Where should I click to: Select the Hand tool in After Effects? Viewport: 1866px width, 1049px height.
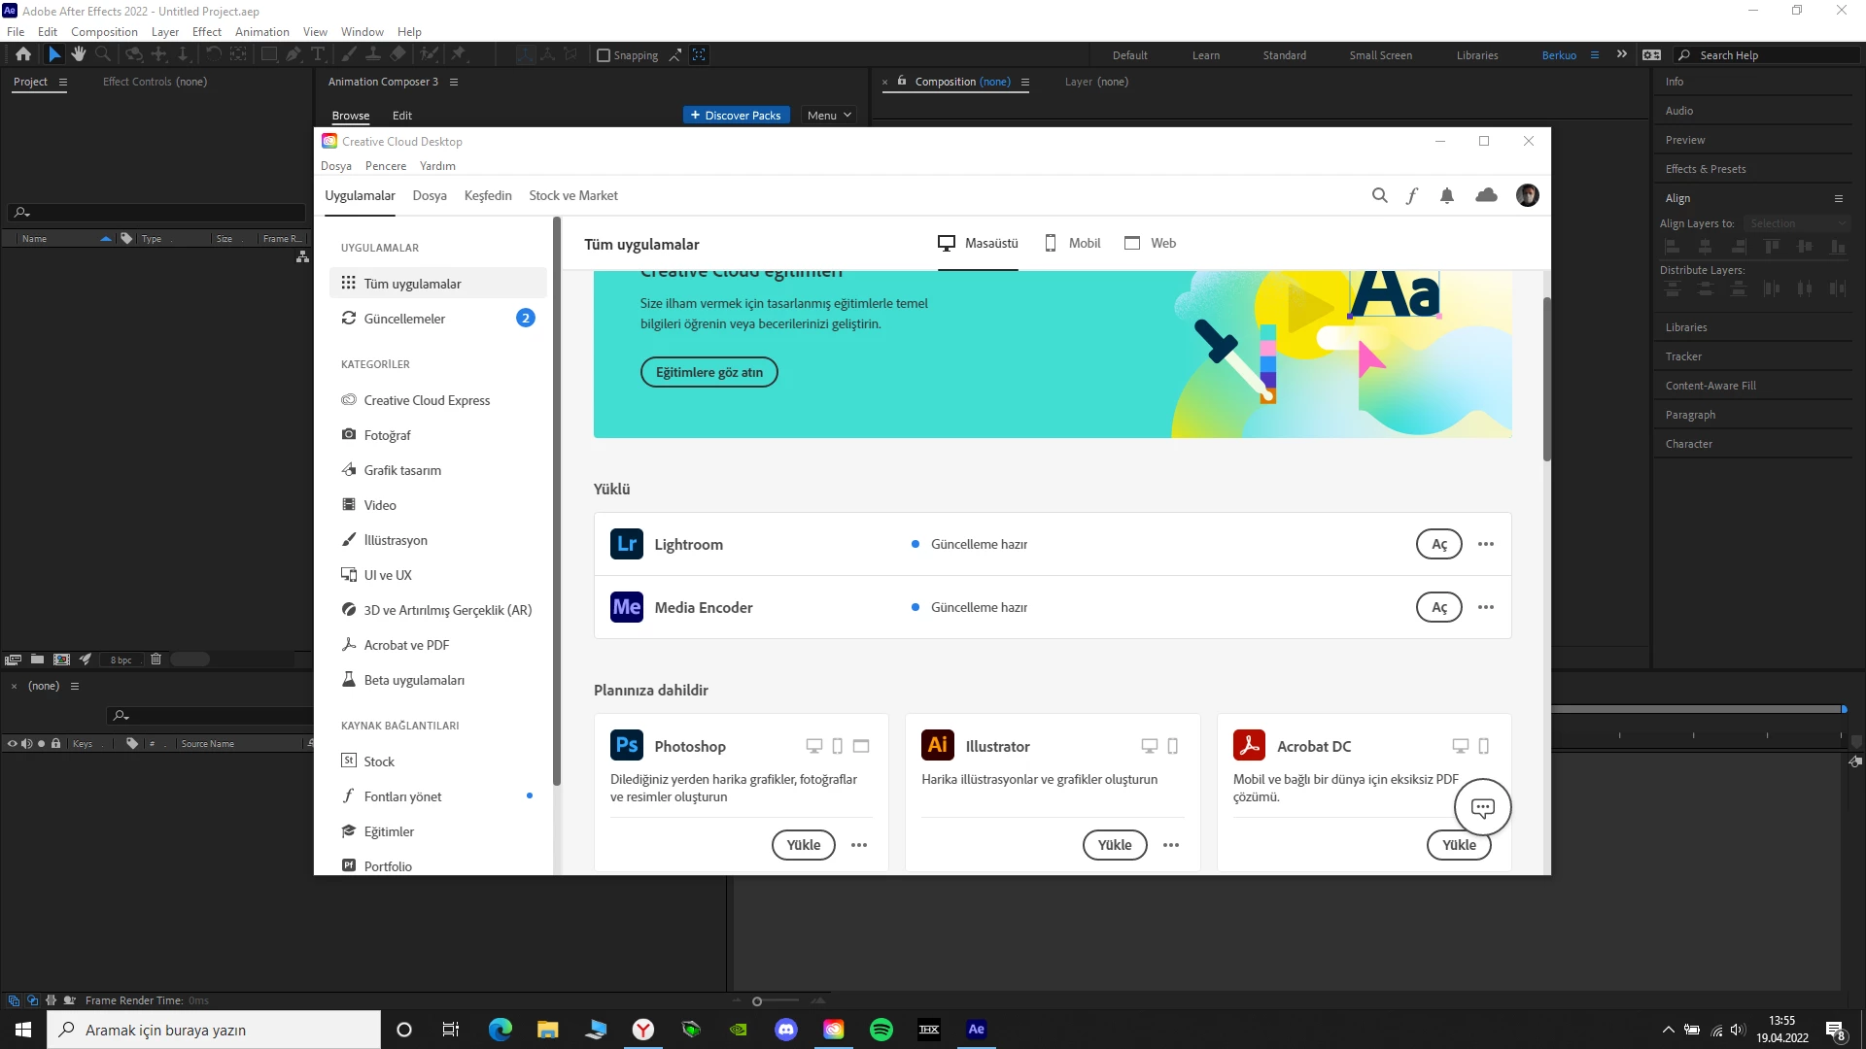pos(78,54)
